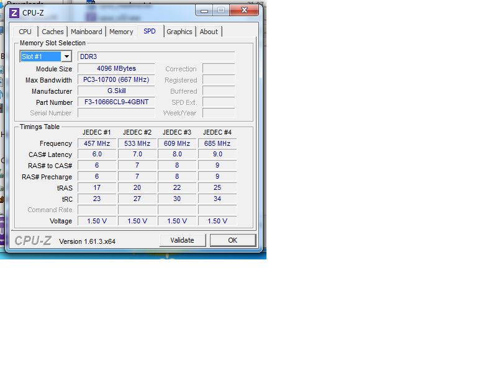The image size is (477, 381).
Task: Confirm with the OK button
Action: 233,240
